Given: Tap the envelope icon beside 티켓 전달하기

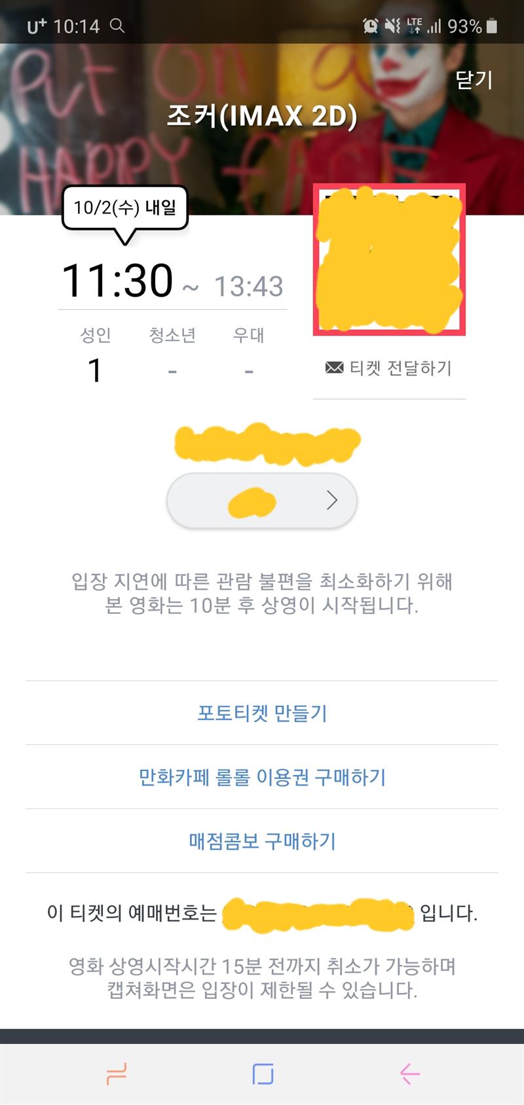Looking at the screenshot, I should pyautogui.click(x=334, y=368).
